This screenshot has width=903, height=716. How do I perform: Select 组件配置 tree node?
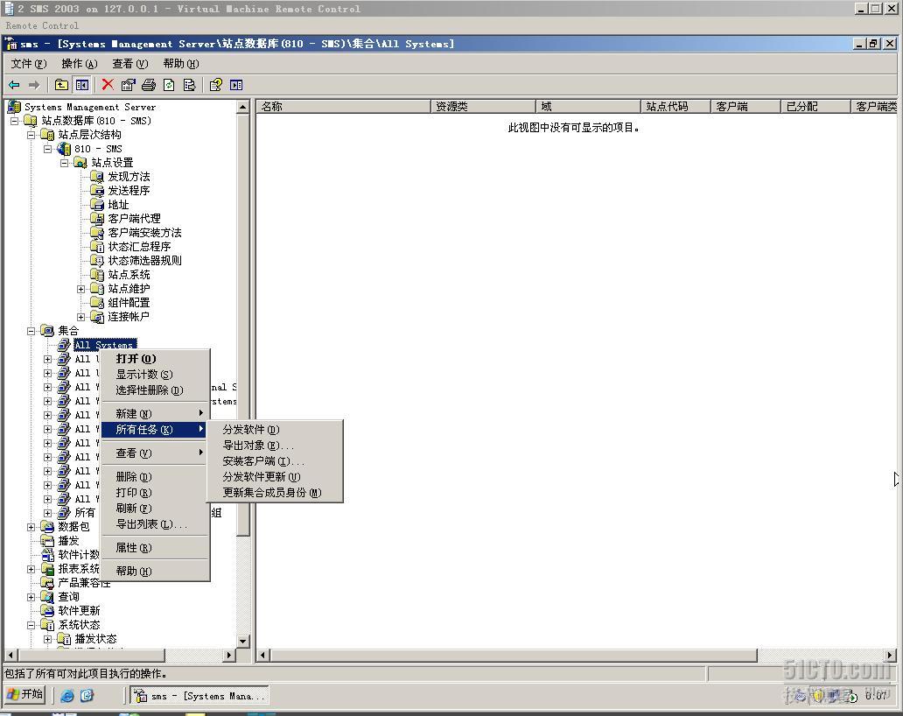click(129, 302)
